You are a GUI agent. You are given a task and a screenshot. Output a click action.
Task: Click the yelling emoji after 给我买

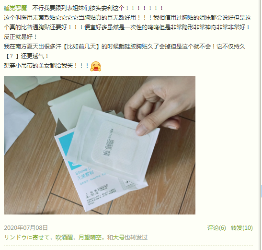(96, 66)
